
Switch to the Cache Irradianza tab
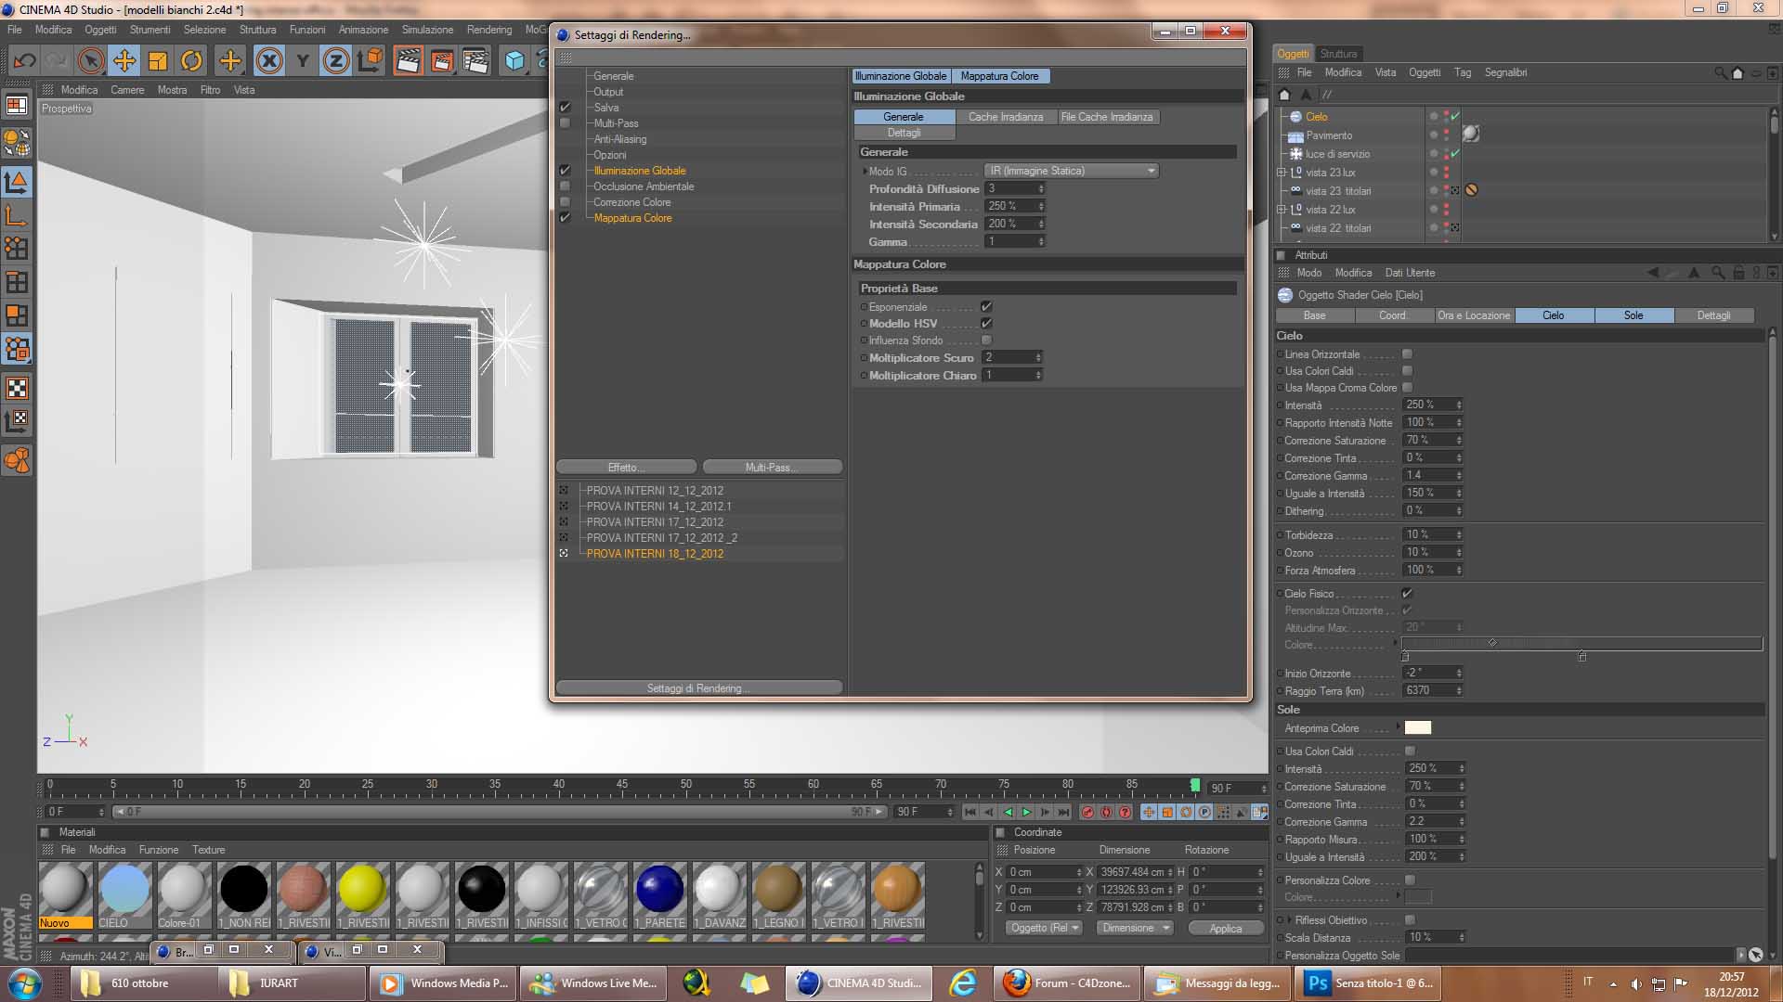click(x=1005, y=117)
